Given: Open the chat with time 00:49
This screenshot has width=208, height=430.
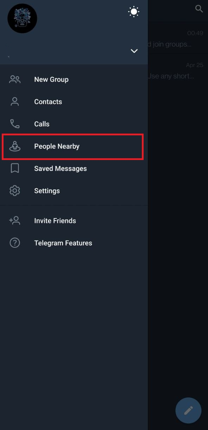Looking at the screenshot, I should pyautogui.click(x=178, y=39).
